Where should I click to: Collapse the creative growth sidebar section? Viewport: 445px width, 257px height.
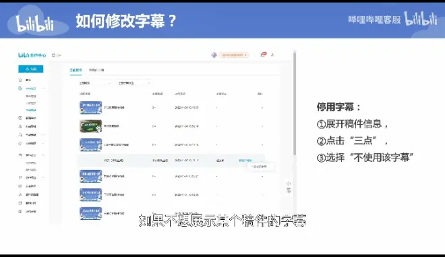43,155
